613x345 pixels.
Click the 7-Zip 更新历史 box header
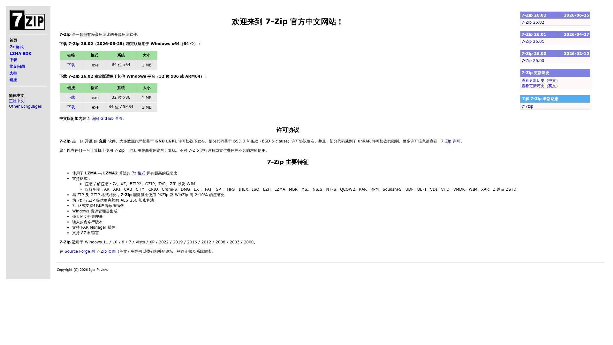(555, 73)
